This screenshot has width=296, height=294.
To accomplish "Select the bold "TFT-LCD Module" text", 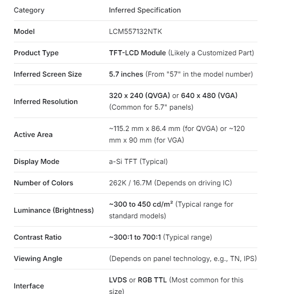I will tap(137, 53).
